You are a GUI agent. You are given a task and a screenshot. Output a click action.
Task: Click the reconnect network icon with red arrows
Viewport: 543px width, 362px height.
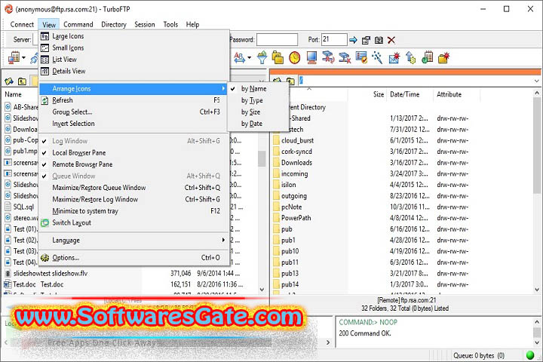coord(328,57)
